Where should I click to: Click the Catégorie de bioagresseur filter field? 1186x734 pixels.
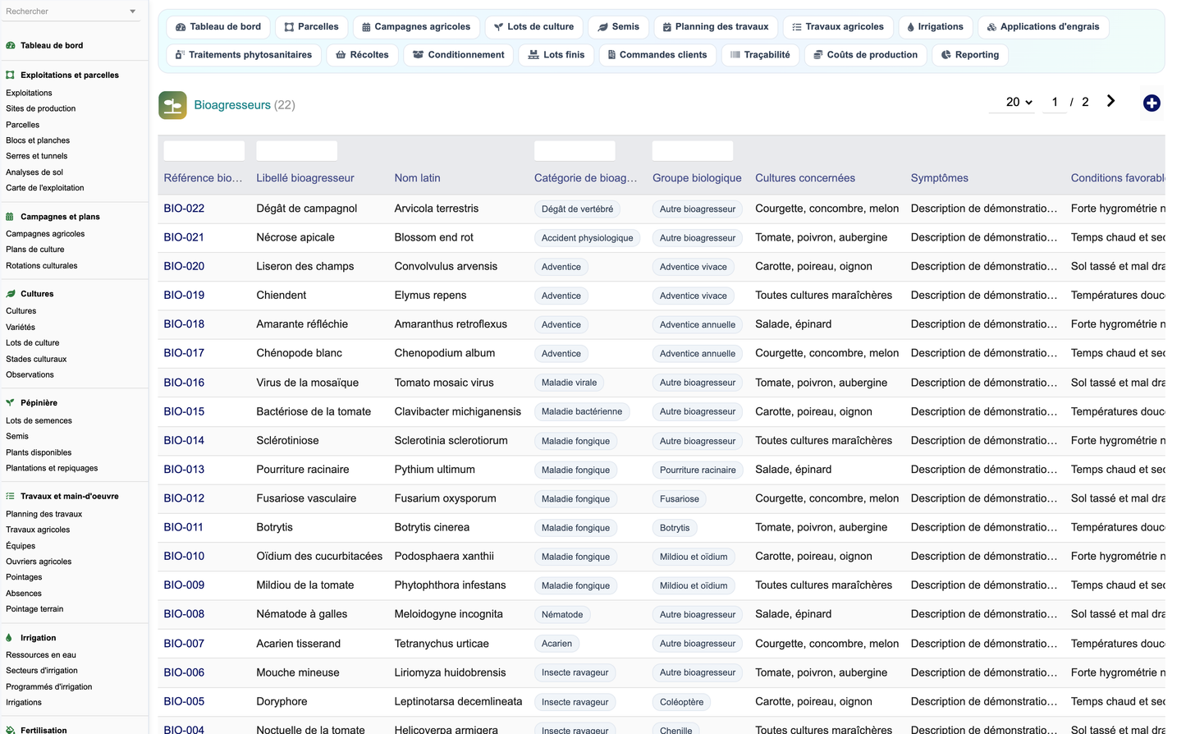[x=575, y=151]
